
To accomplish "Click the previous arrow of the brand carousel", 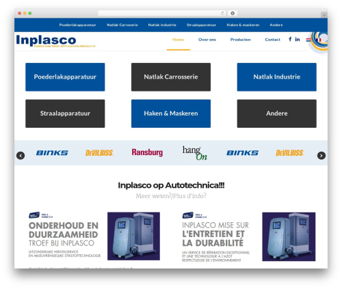I will pyautogui.click(x=21, y=156).
